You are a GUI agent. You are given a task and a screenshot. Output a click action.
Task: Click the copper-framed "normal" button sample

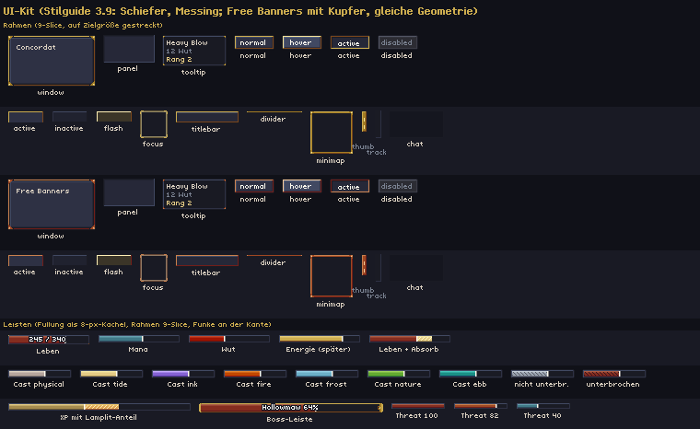pyautogui.click(x=253, y=186)
